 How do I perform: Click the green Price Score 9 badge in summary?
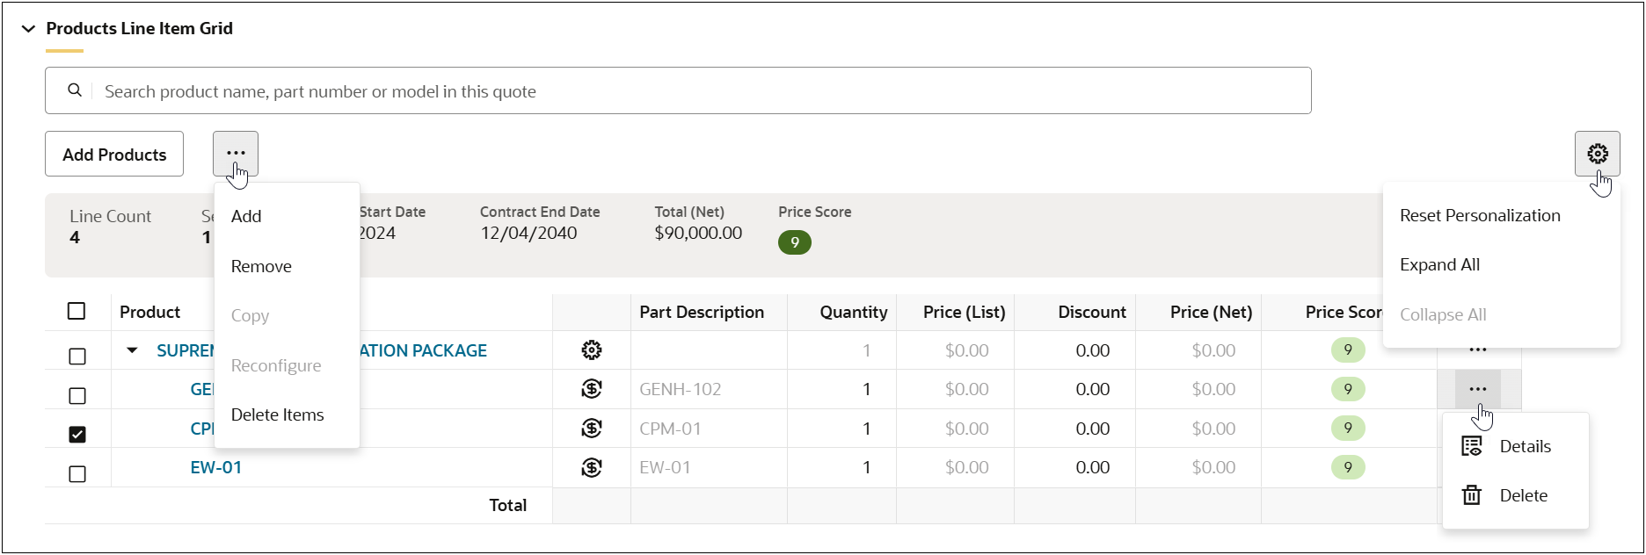pos(794,242)
